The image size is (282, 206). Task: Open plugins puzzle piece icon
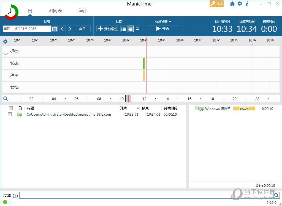click(x=232, y=4)
